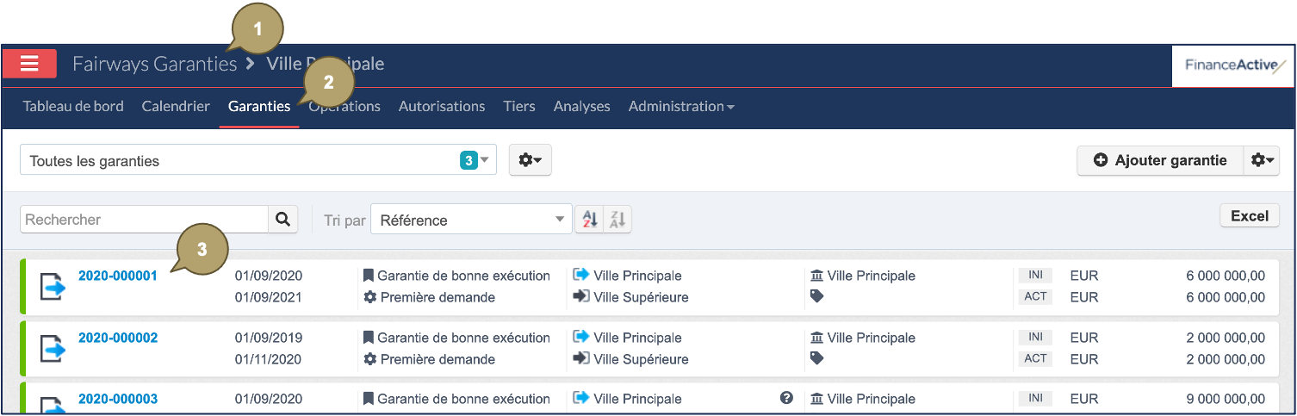Click the search magnifier icon
Image resolution: width=1297 pixels, height=416 pixels.
click(282, 220)
